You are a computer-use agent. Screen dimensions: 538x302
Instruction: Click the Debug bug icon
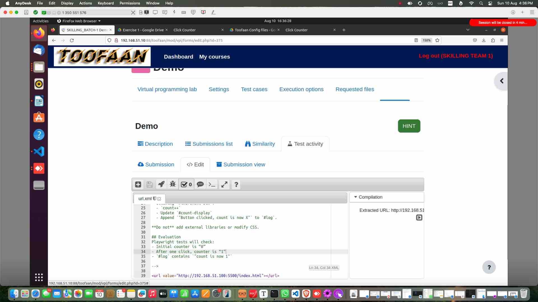[173, 185]
